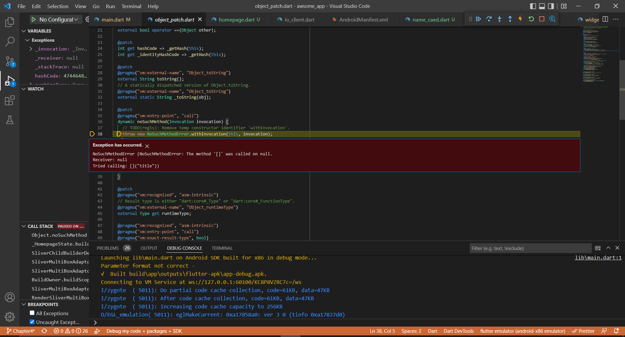This screenshot has height=337, width=625.
Task: Open the Search view in the activity bar
Action: [x=10, y=41]
